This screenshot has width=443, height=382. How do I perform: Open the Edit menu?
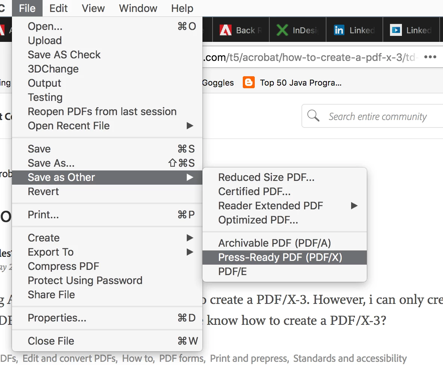click(x=59, y=8)
